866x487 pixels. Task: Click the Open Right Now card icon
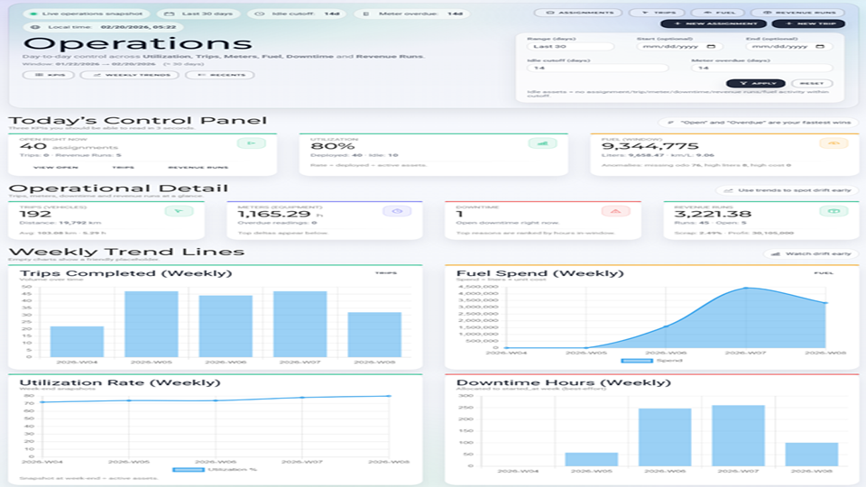point(251,142)
